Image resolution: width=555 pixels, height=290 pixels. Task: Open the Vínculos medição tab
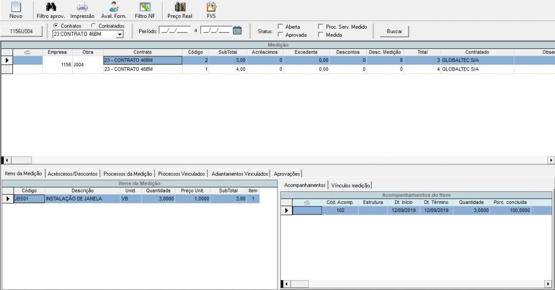click(351, 185)
